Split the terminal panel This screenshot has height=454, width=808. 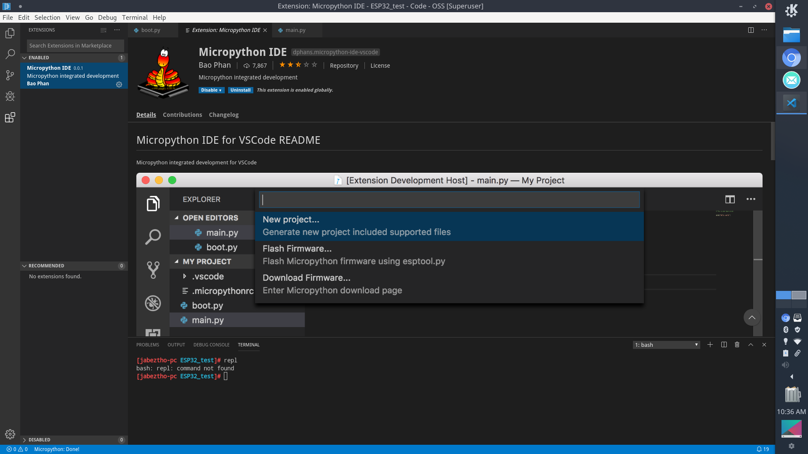724,344
